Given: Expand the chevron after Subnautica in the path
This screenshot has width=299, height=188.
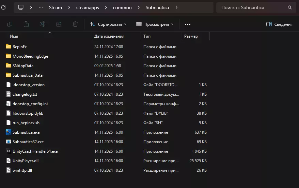Looking at the screenshot, I should (x=176, y=7).
